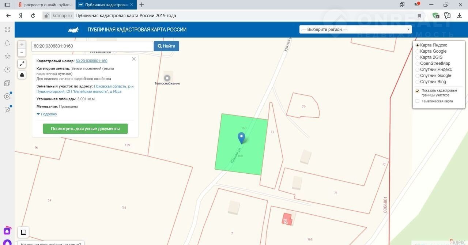This screenshot has height=245, width=468.
Task: Close the cadastral info panel
Action: click(134, 59)
